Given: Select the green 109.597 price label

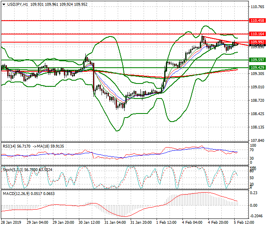Looking at the screenshot, I should click(x=257, y=60).
